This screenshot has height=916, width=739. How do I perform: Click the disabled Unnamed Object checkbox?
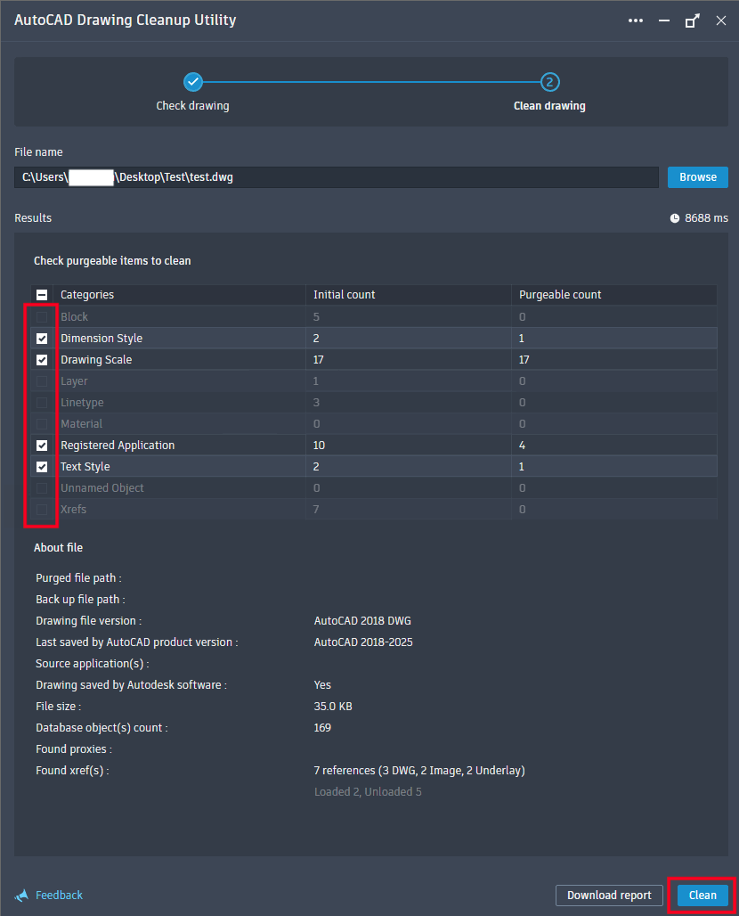pyautogui.click(x=42, y=487)
